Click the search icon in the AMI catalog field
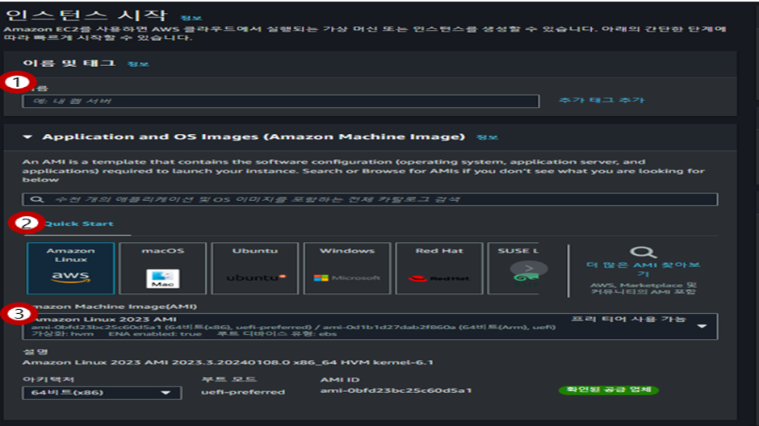759x426 pixels. tap(37, 199)
